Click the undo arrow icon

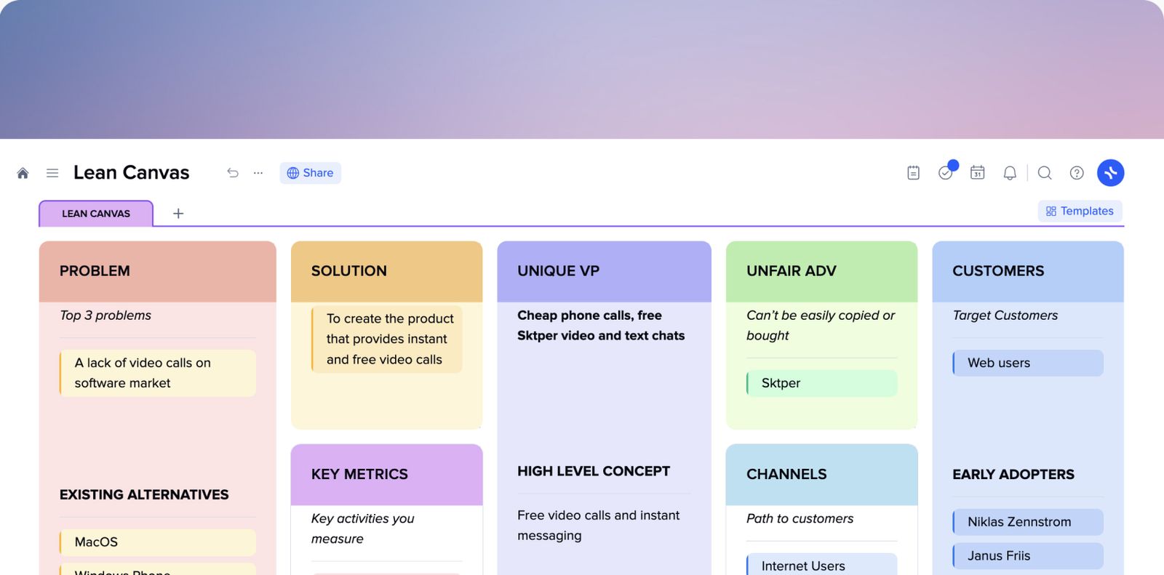[x=233, y=173]
